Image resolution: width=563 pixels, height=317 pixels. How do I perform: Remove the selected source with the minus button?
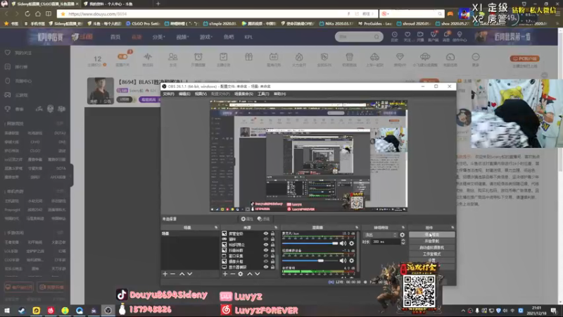tap(233, 274)
